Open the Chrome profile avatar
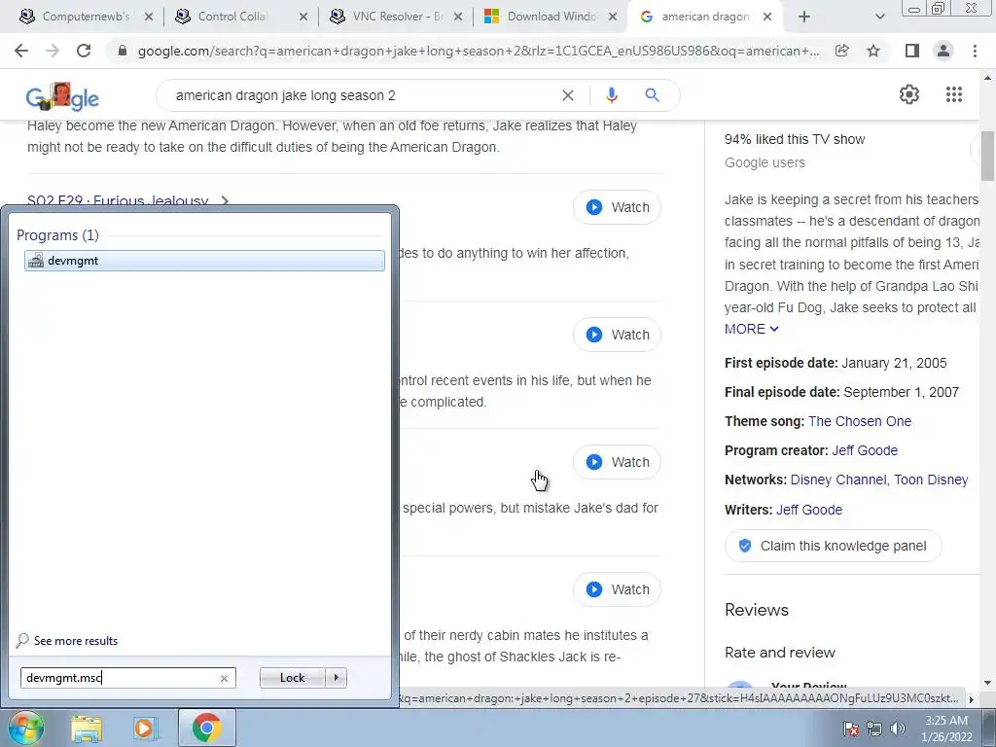Screen dimensions: 996x747 943,51
